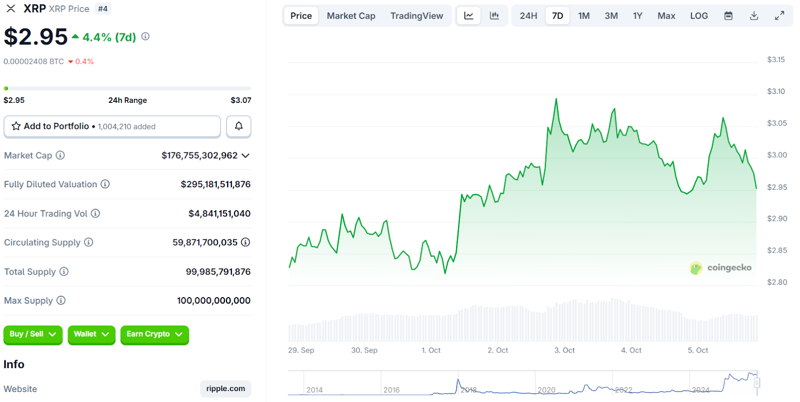Viewport: 800px width, 402px height.
Task: Click the line chart view icon
Action: click(468, 15)
